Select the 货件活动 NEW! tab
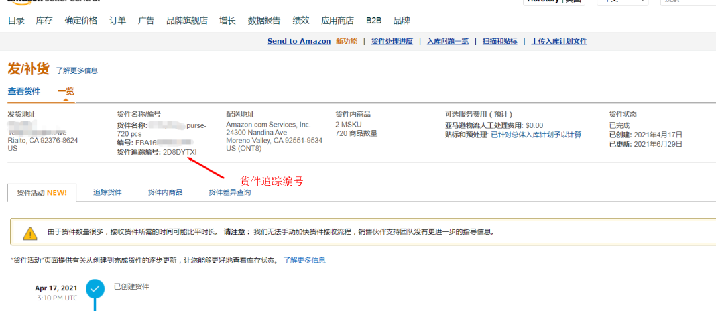 [x=42, y=192]
